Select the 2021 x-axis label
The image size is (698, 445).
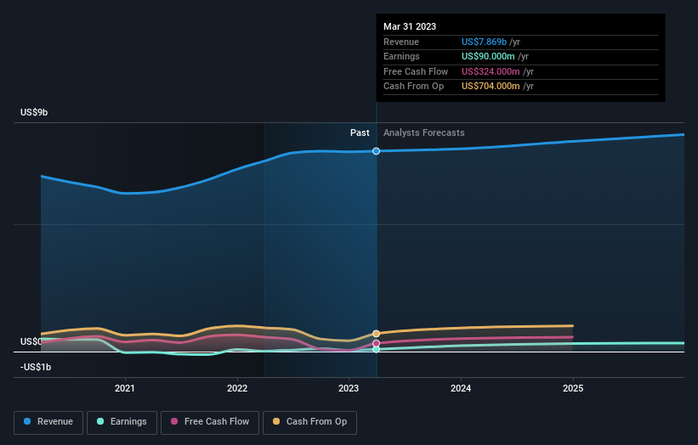coord(125,389)
